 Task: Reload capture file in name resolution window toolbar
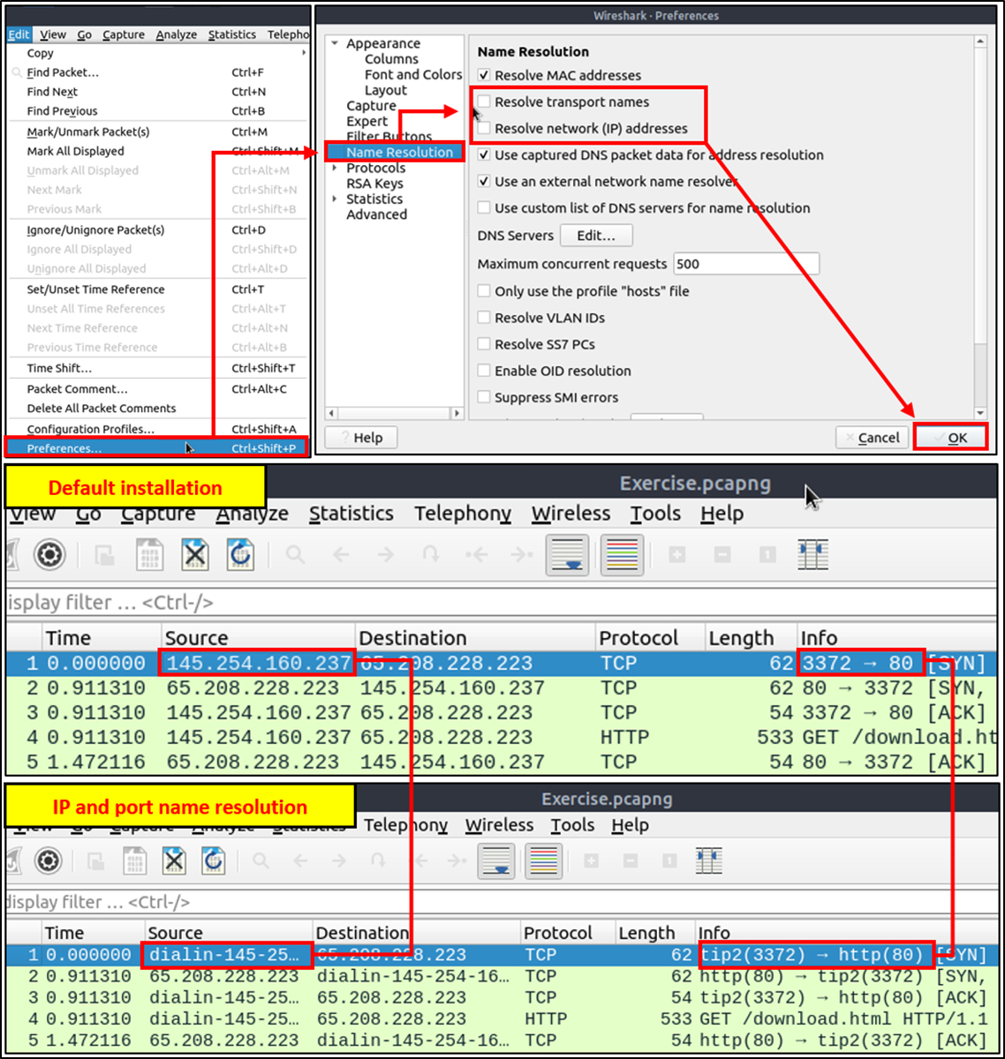pyautogui.click(x=213, y=861)
